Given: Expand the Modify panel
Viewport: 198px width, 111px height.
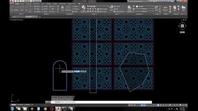Looking at the screenshot, I should tap(46, 14).
